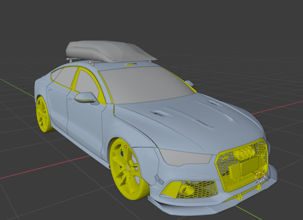Select the far-side door mirror
This screenshot has height=220, width=303.
tap(190, 83)
